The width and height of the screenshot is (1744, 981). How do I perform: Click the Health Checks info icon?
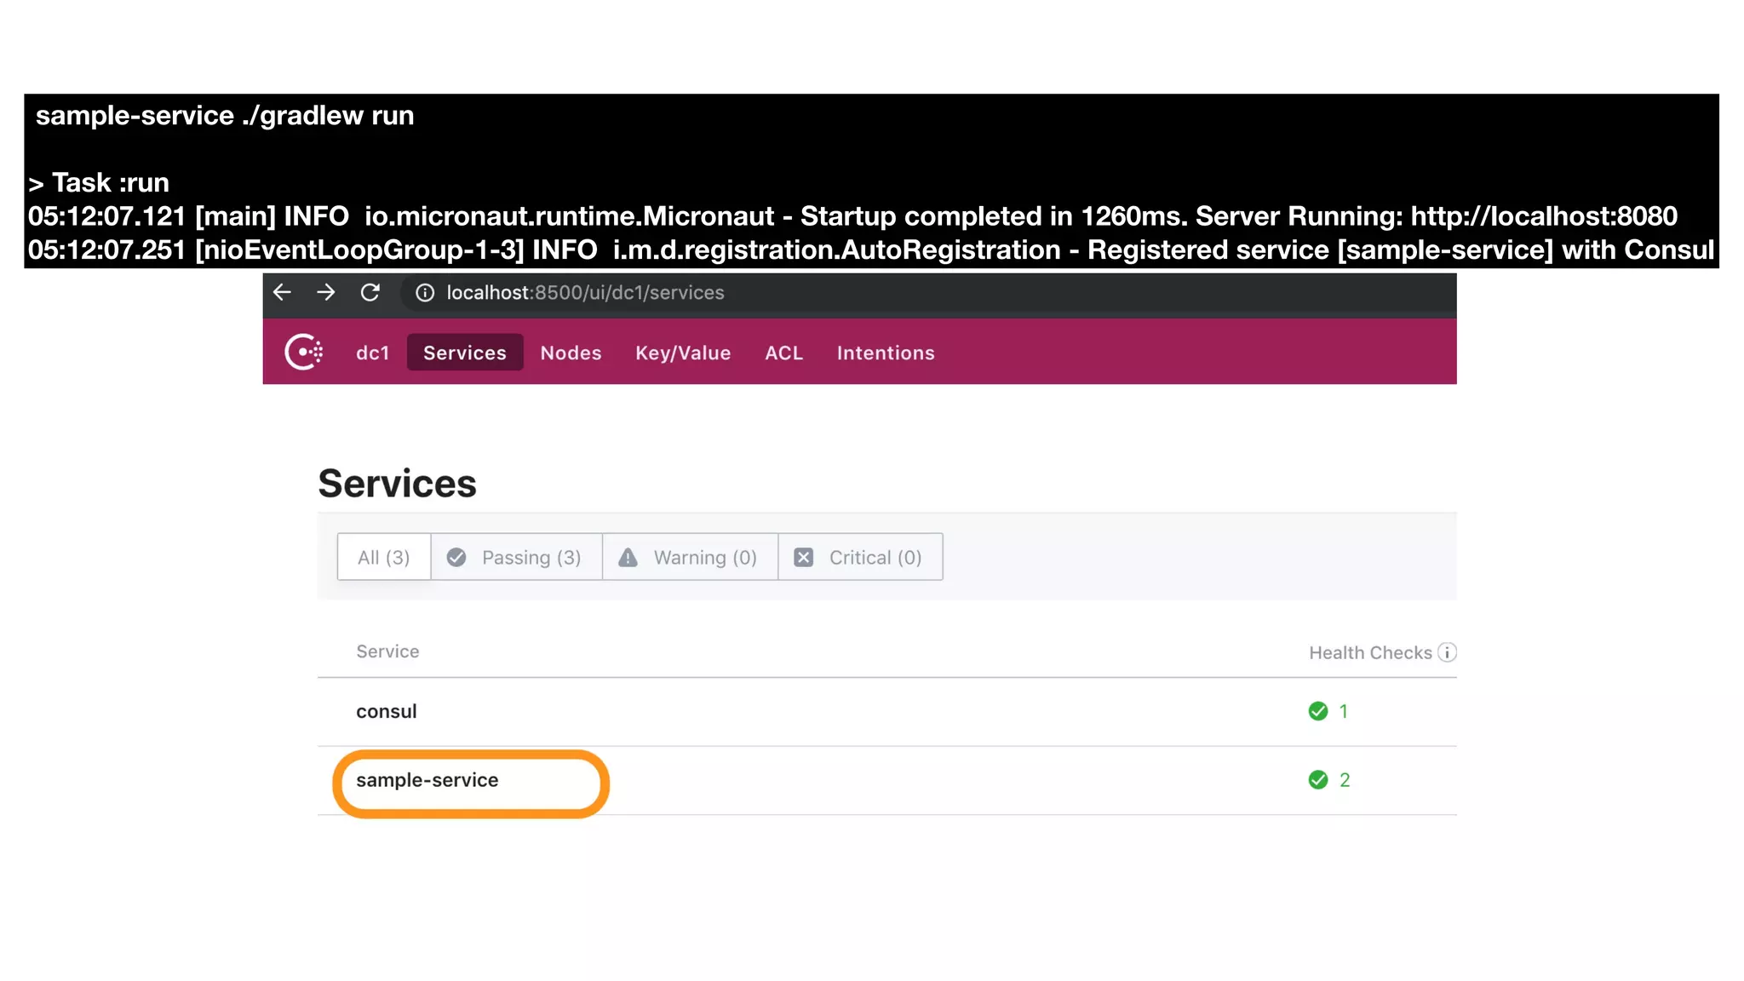[1447, 652]
